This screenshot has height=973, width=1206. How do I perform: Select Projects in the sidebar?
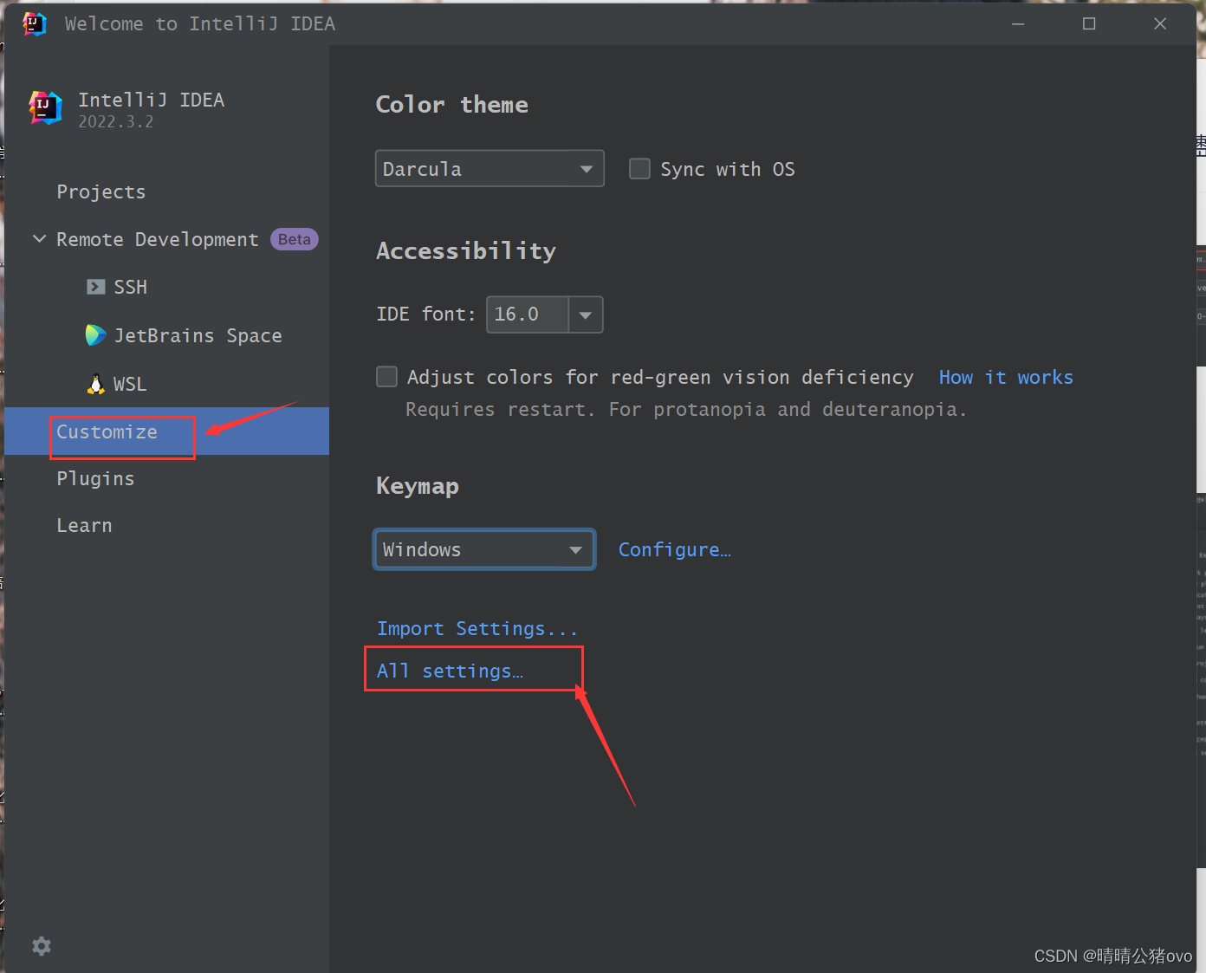coord(100,191)
